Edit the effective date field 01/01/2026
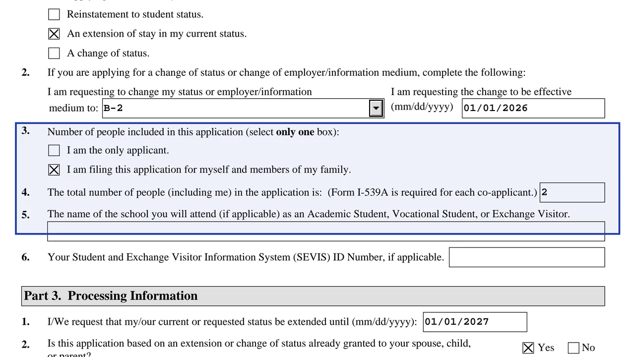 533,108
